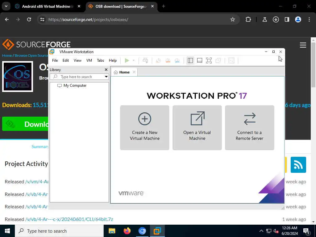316x237 pixels.
Task: Reload the SourceForge page
Action: 29,19
